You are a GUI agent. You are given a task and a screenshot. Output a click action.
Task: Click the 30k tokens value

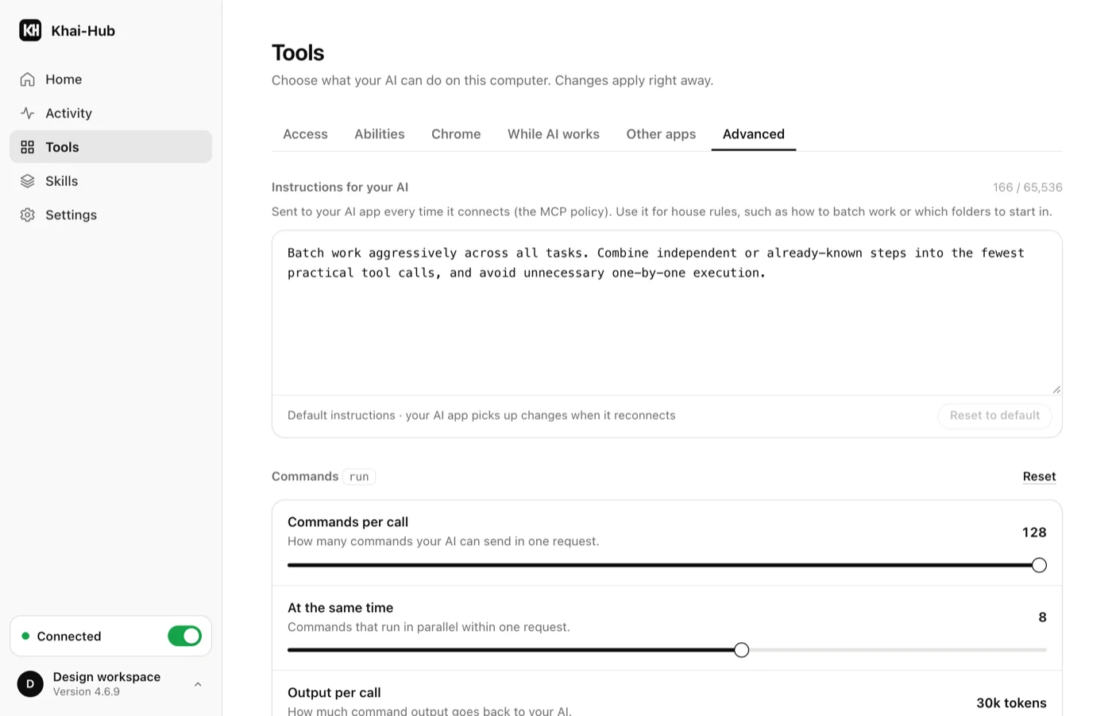(x=1011, y=703)
